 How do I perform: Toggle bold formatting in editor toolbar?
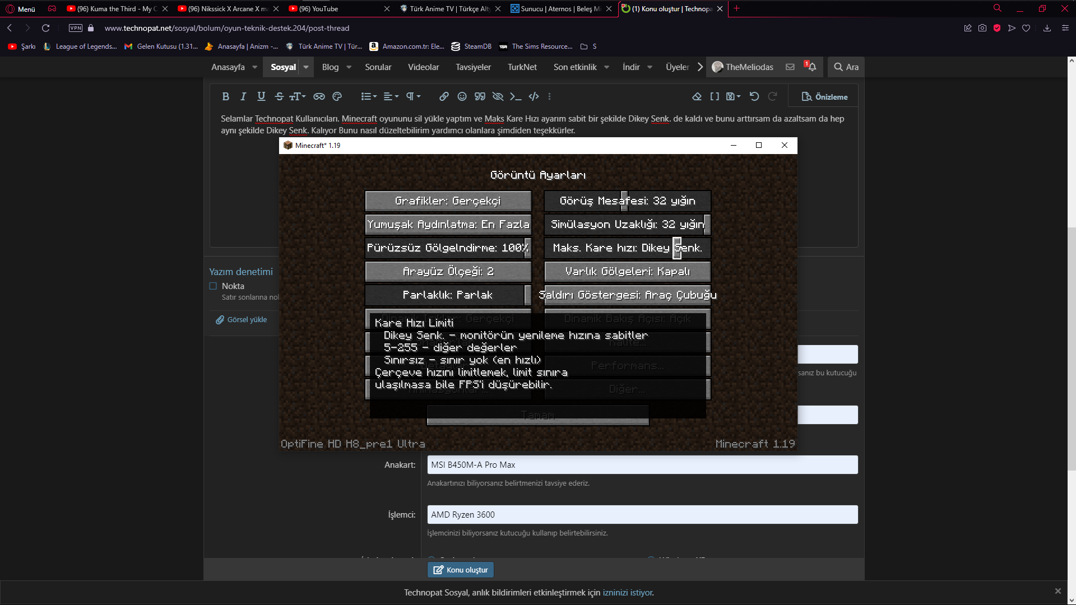(x=225, y=96)
